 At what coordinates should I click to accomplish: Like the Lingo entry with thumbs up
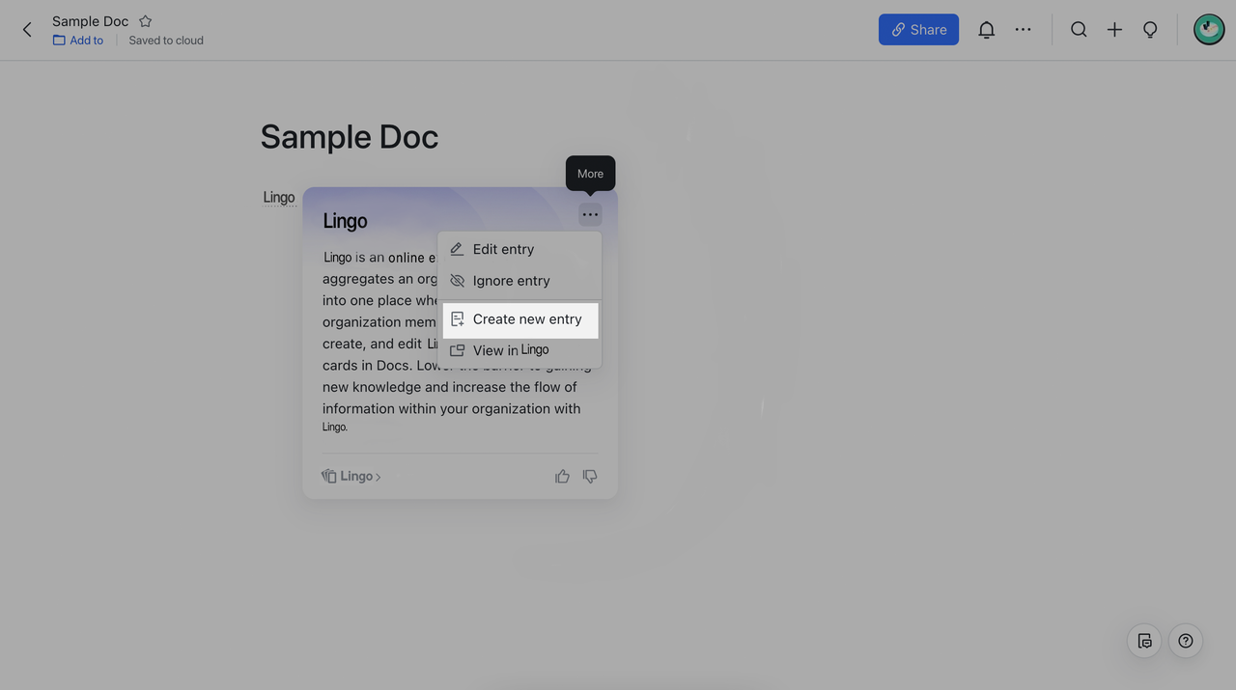coord(562,477)
